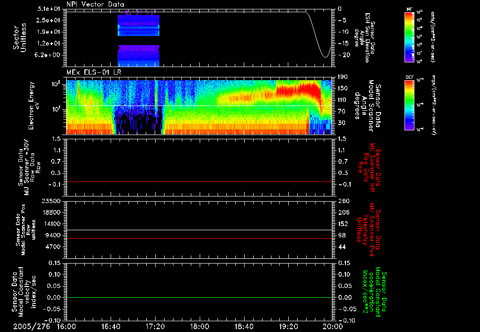The height and width of the screenshot is (332, 480).
Task: Select the Sector Unitless axis label
Action: coord(20,38)
